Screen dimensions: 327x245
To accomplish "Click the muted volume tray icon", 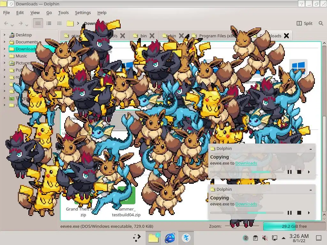I will pyautogui.click(x=265, y=238).
